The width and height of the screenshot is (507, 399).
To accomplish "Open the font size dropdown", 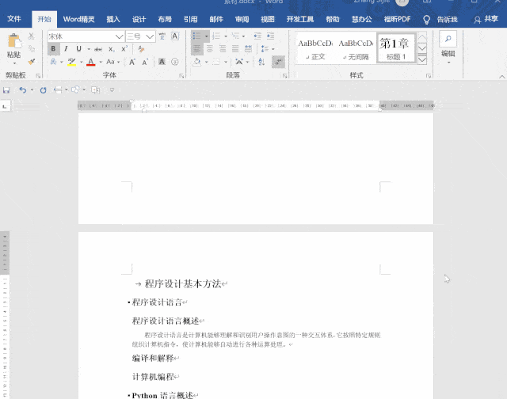I will point(150,36).
